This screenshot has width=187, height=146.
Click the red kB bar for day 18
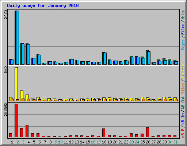[104, 133]
